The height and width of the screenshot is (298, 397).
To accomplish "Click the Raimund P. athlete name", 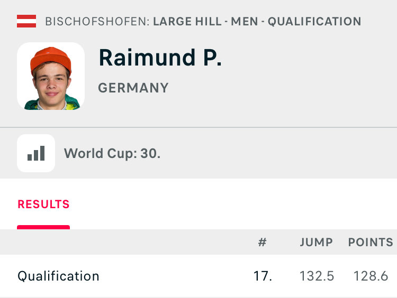I will pos(160,58).
